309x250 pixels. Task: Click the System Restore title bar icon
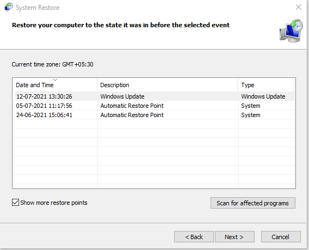9,7
